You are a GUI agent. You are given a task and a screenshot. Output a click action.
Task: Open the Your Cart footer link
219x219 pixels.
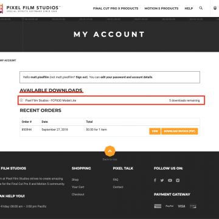[x=78, y=187]
